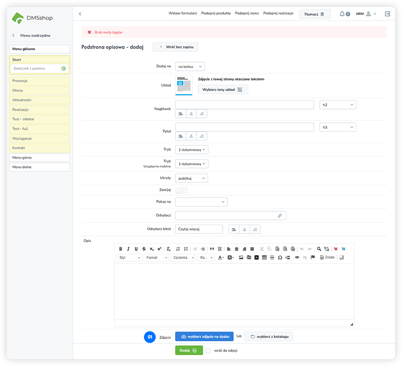This screenshot has width=402, height=366.
Task: Open the notifications bell icon
Action: (342, 14)
